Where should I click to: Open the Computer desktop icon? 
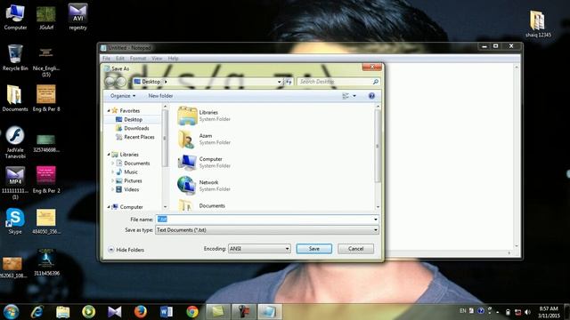15,17
